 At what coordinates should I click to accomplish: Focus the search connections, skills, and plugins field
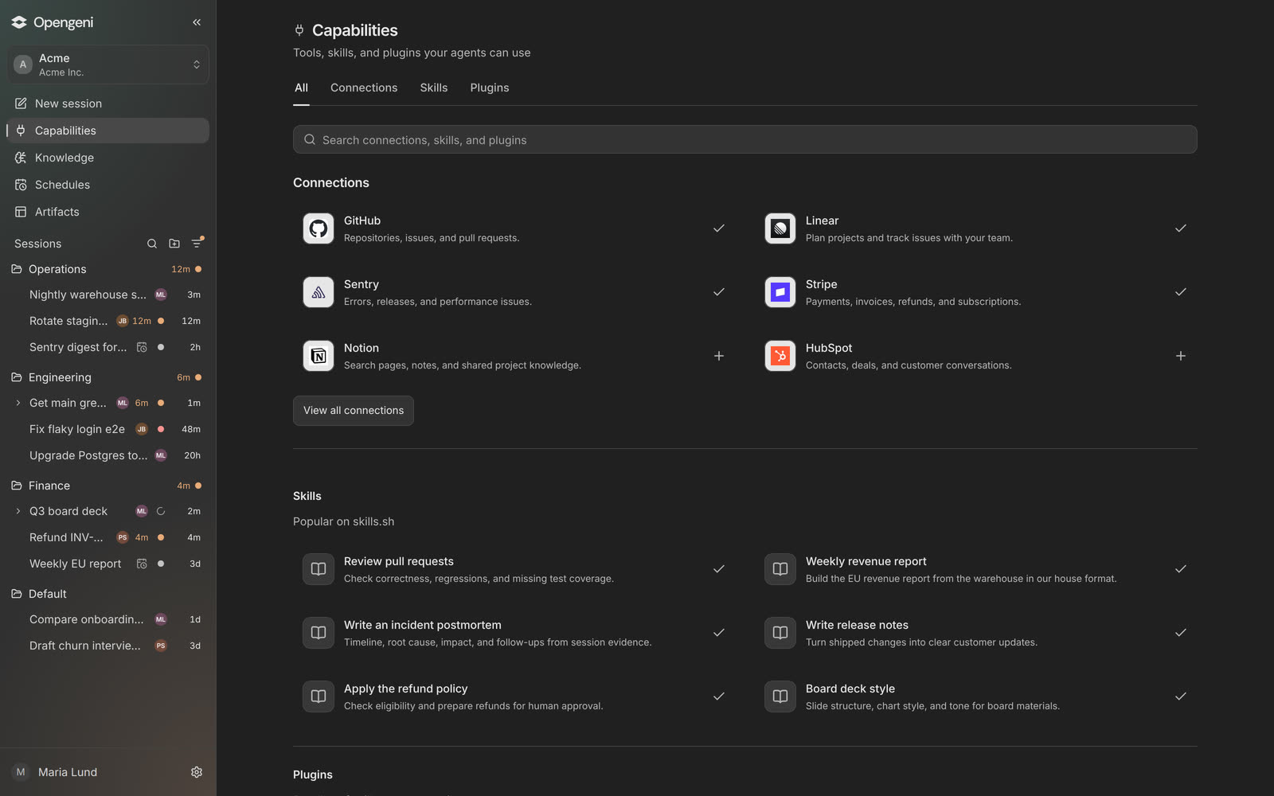click(745, 139)
